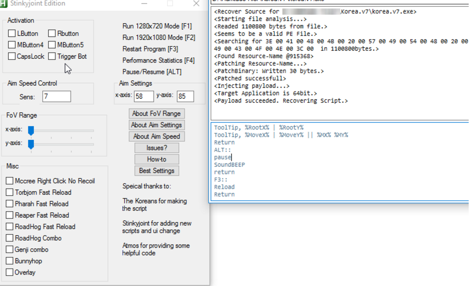The image size is (470, 286).
Task: Check Torbjorn Fast Reload
Action: pos(9,192)
